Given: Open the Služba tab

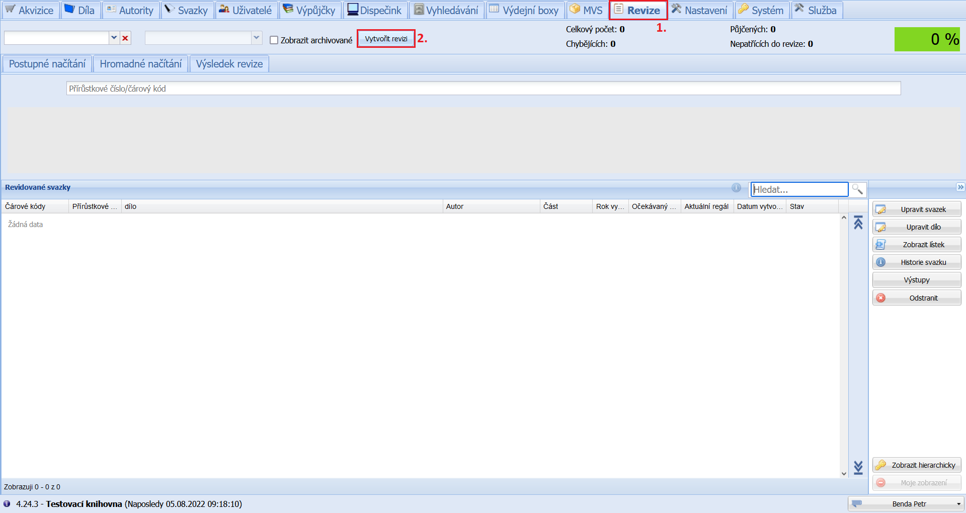Looking at the screenshot, I should [817, 10].
